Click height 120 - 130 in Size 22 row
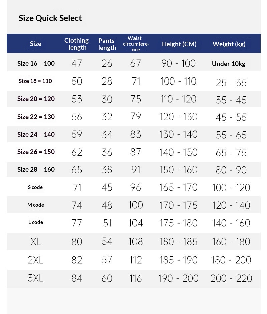 click(178, 117)
